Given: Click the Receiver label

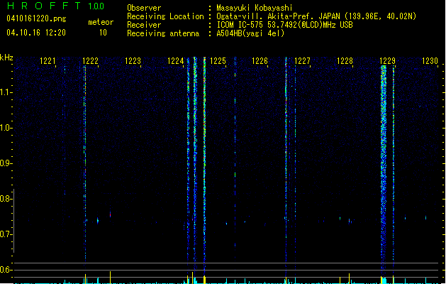Looking at the screenshot, I should [144, 25].
